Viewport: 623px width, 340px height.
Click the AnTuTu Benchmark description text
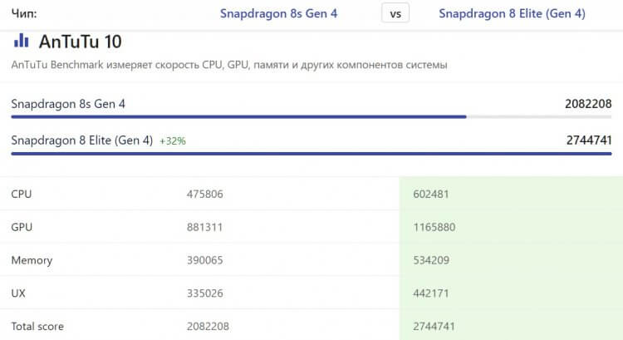click(229, 65)
